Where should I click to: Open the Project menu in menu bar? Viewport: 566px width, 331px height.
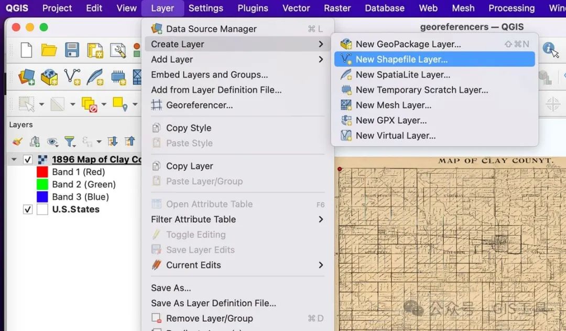point(57,8)
